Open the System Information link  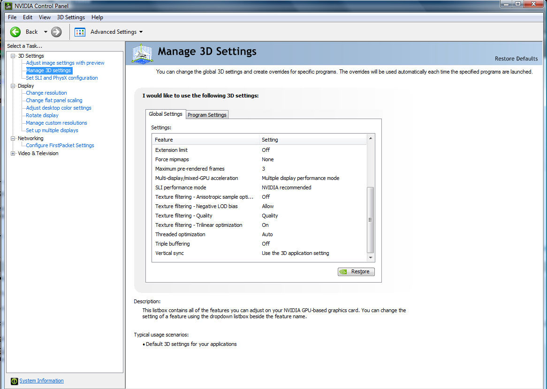[x=41, y=381]
